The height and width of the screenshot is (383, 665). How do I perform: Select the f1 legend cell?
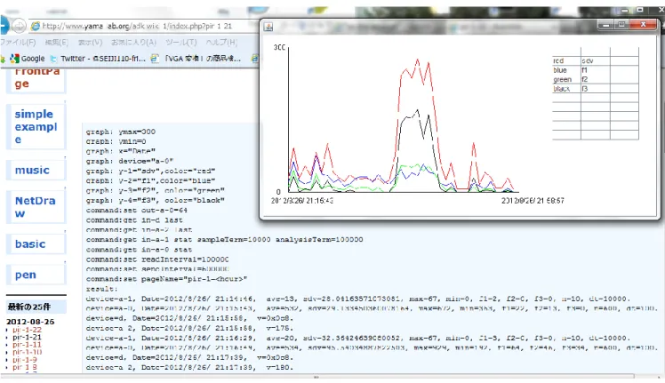595,70
